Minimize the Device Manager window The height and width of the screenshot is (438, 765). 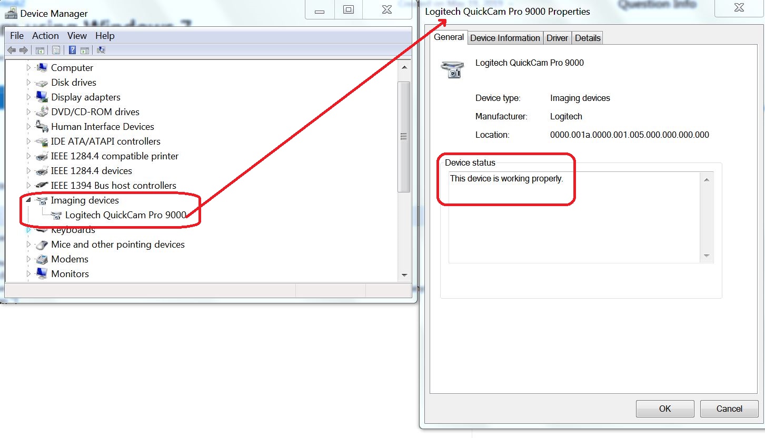tap(320, 9)
